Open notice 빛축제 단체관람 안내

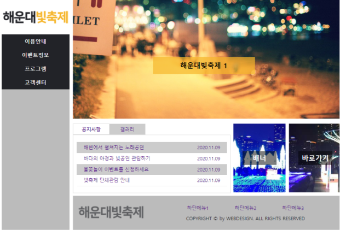click(x=107, y=180)
